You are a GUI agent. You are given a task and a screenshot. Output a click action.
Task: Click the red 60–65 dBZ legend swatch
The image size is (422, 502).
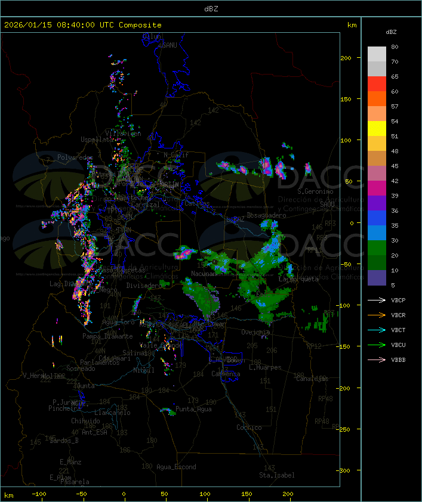pos(377,84)
